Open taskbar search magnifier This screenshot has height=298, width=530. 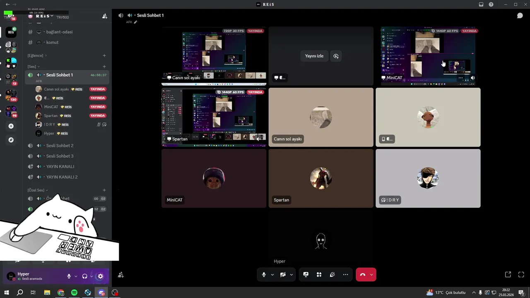20,293
